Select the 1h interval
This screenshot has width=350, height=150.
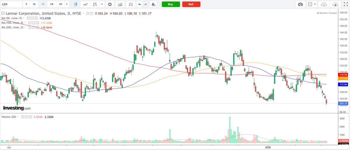coord(34,4)
